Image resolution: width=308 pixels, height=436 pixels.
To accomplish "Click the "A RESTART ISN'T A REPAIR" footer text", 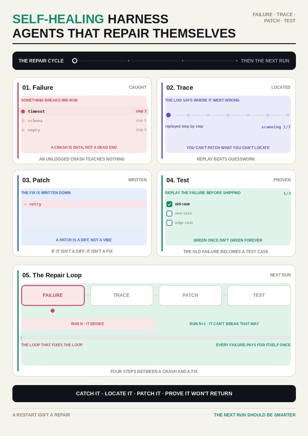I will pos(41,415).
